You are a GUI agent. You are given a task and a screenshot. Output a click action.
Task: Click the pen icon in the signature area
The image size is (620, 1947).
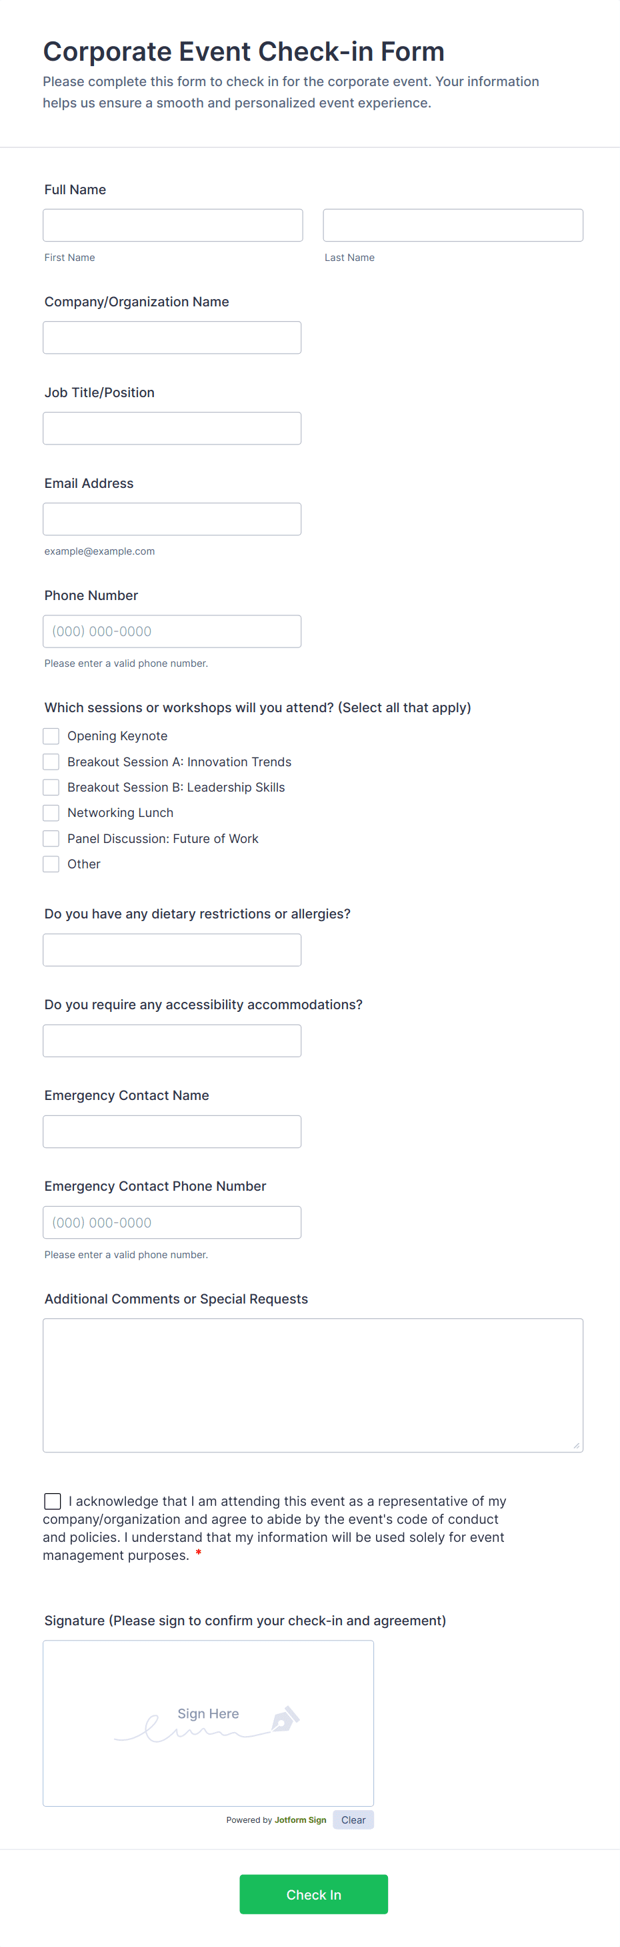[285, 1723]
